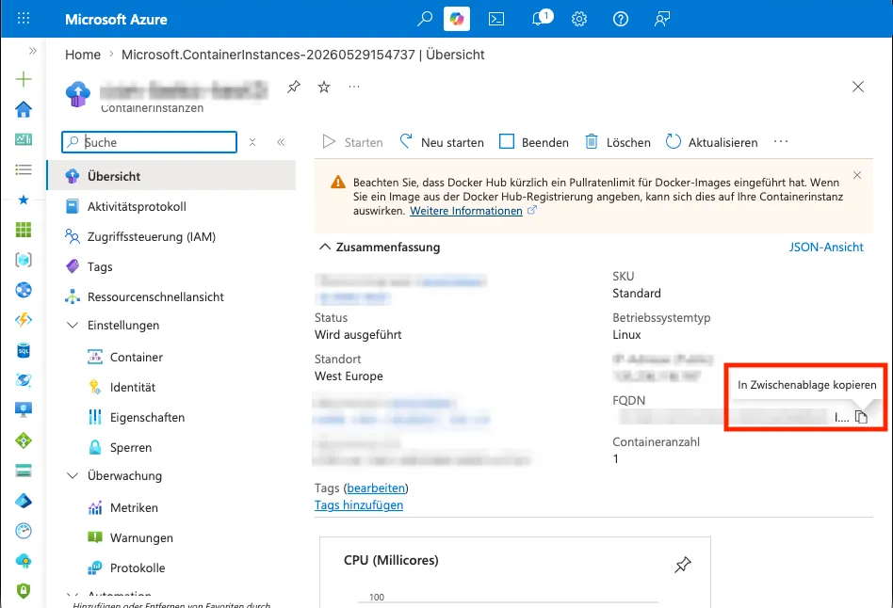
Task: Open the feedback icon in the header
Action: coord(662,19)
